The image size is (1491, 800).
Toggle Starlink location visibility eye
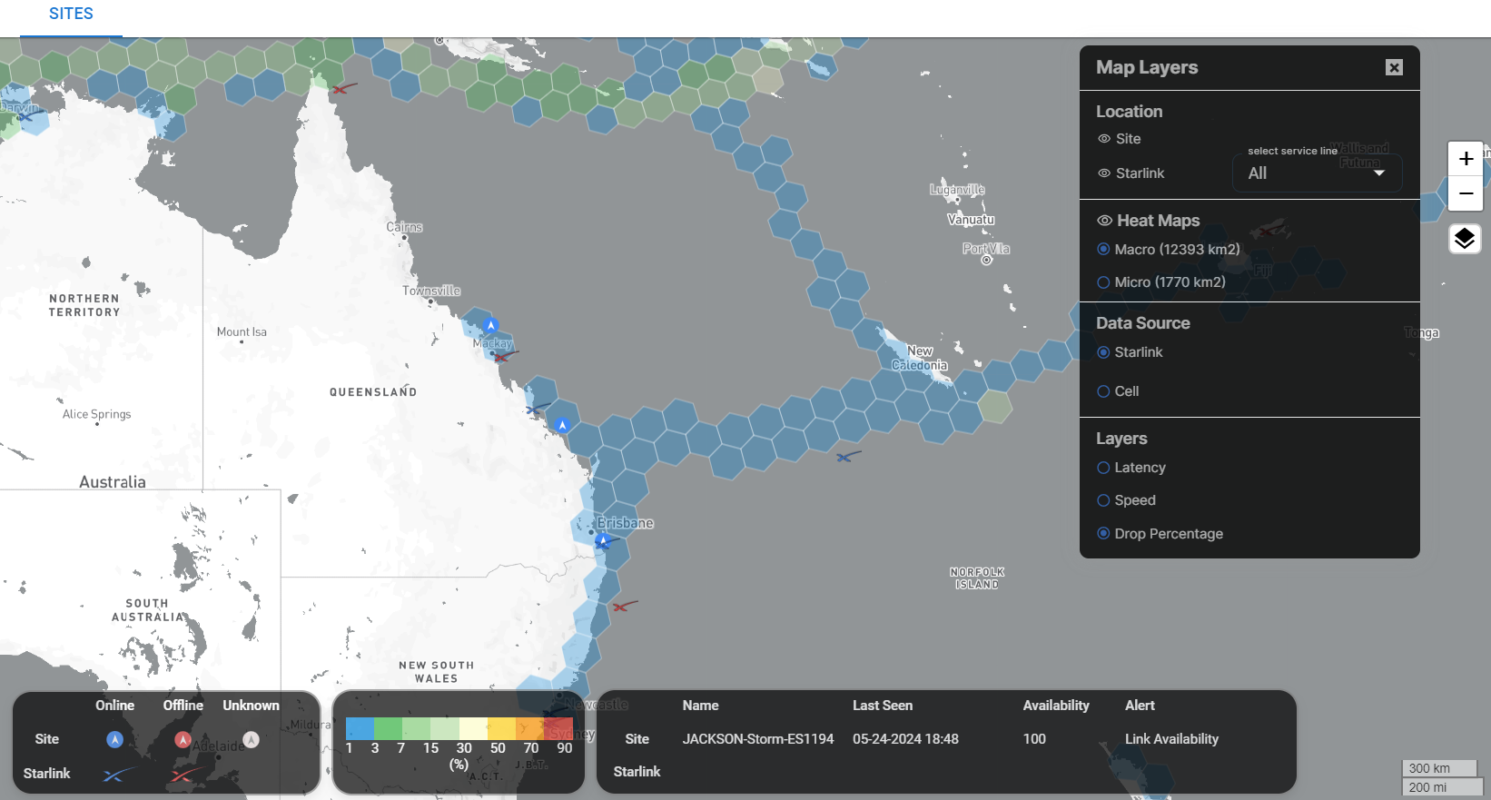(1104, 173)
